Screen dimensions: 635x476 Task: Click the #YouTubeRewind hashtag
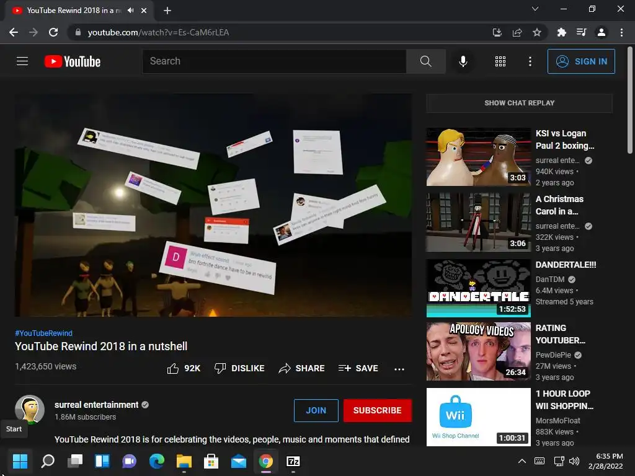(44, 333)
